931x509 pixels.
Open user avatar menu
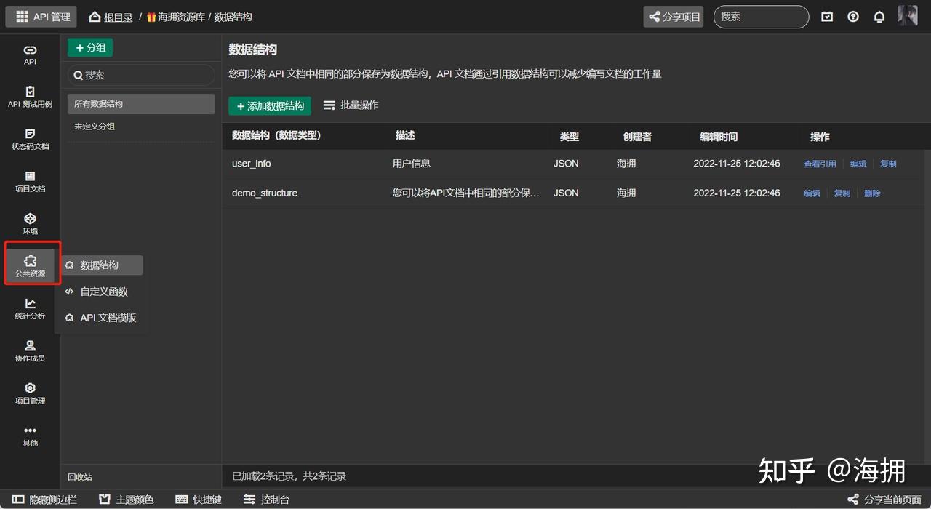coord(907,16)
